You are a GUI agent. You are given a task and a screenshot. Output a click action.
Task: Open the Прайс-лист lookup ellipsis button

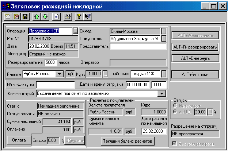click(164, 74)
